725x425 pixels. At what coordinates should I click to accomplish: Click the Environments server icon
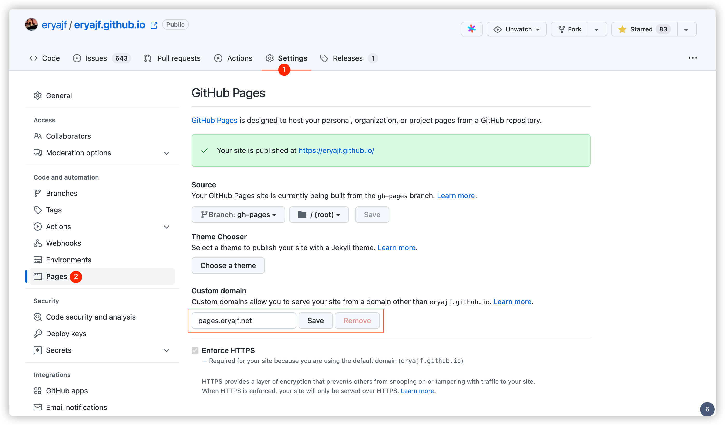[38, 260]
